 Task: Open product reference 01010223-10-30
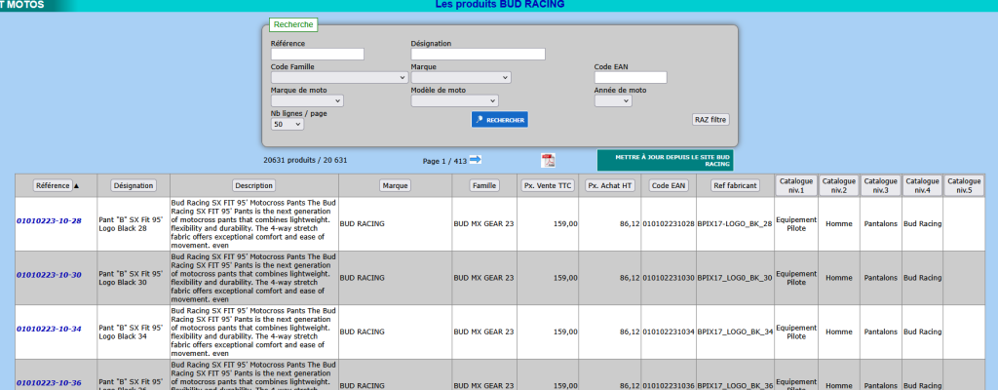[x=49, y=275]
